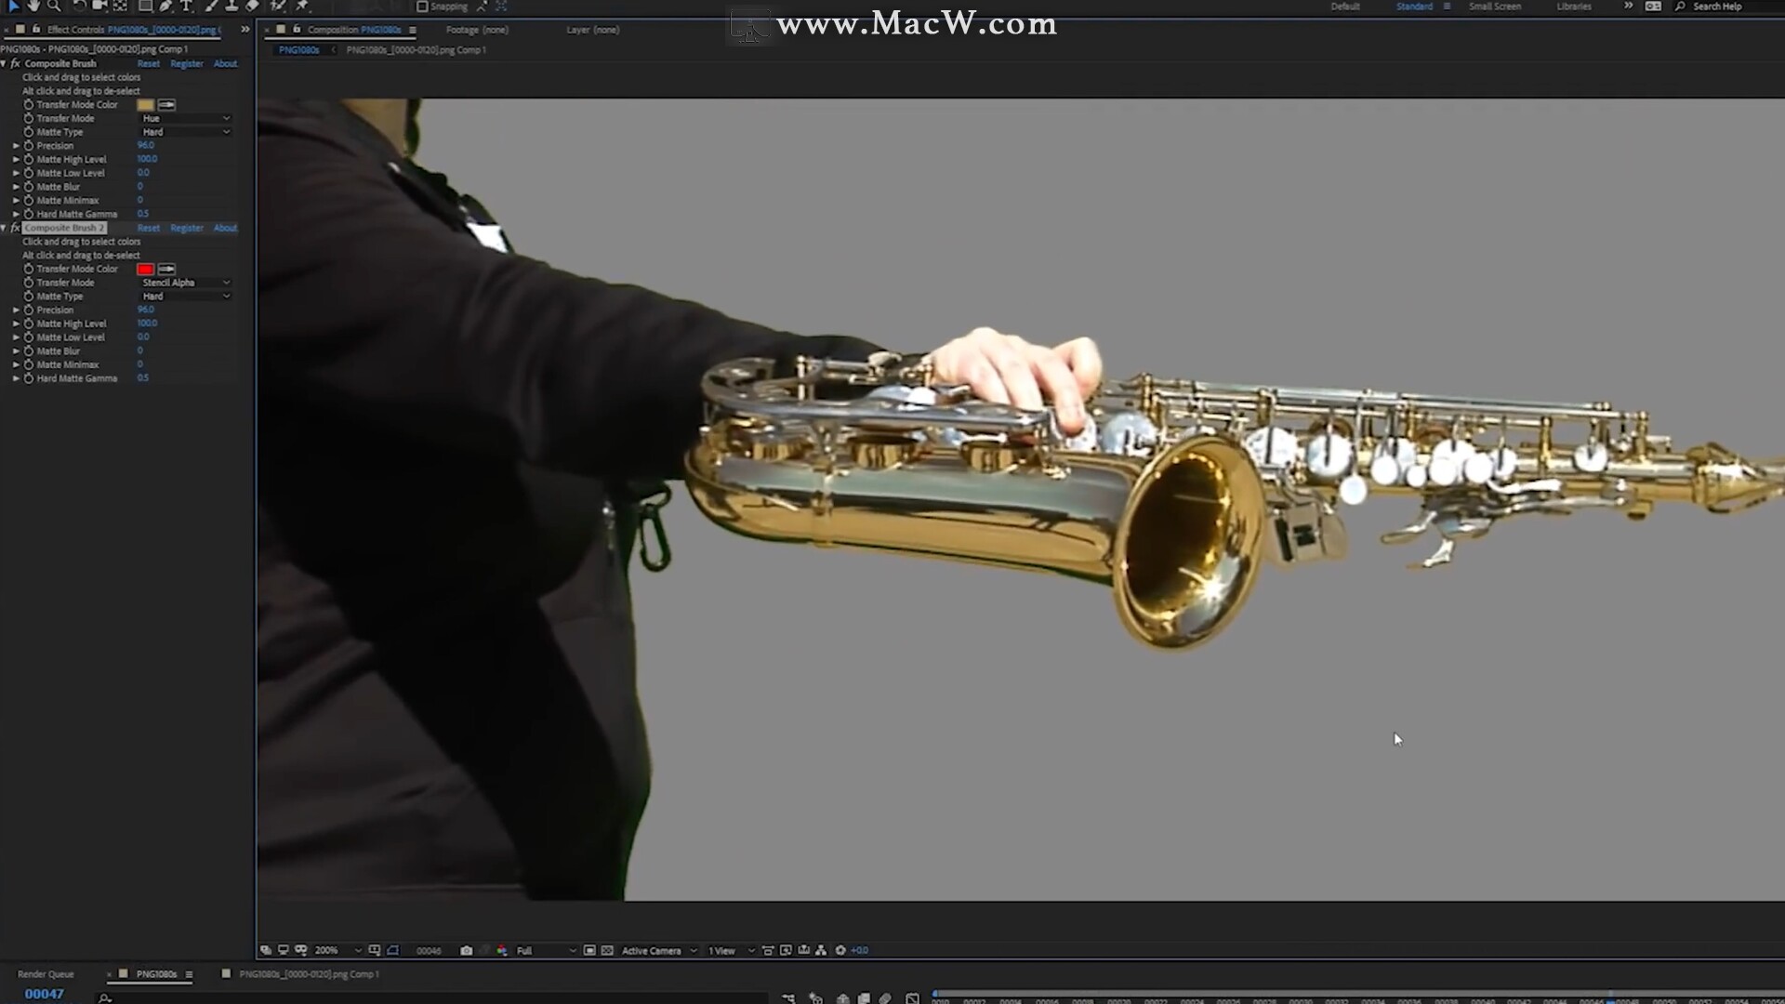This screenshot has height=1004, width=1785.
Task: Open Transfer Mode dropdown showing Hue
Action: pos(186,118)
